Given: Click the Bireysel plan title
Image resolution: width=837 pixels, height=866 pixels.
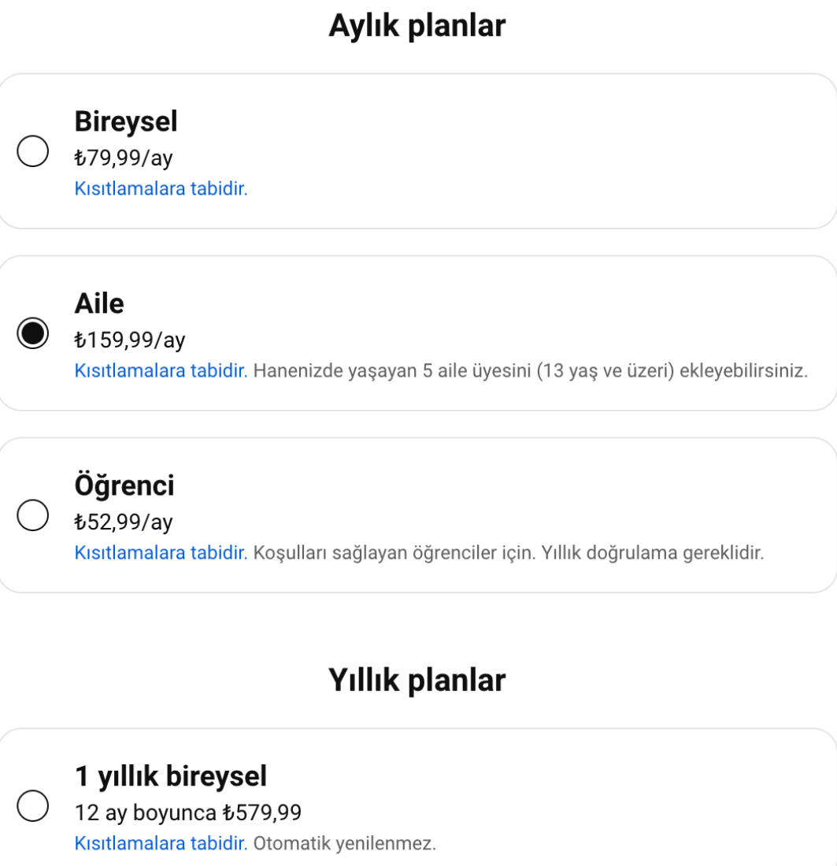Looking at the screenshot, I should point(126,122).
